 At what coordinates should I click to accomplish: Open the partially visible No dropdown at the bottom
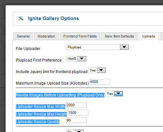click(79, 131)
